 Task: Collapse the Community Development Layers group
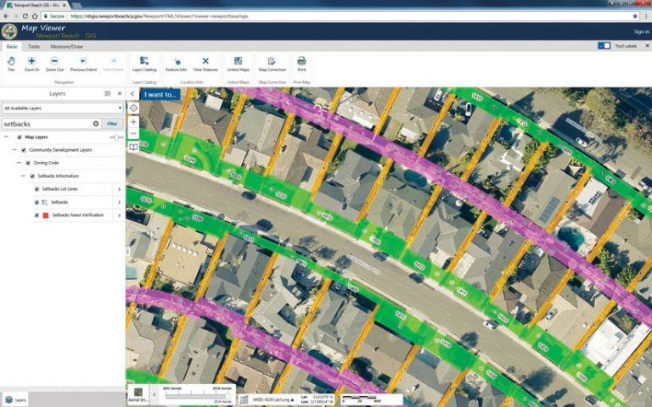pyautogui.click(x=14, y=150)
